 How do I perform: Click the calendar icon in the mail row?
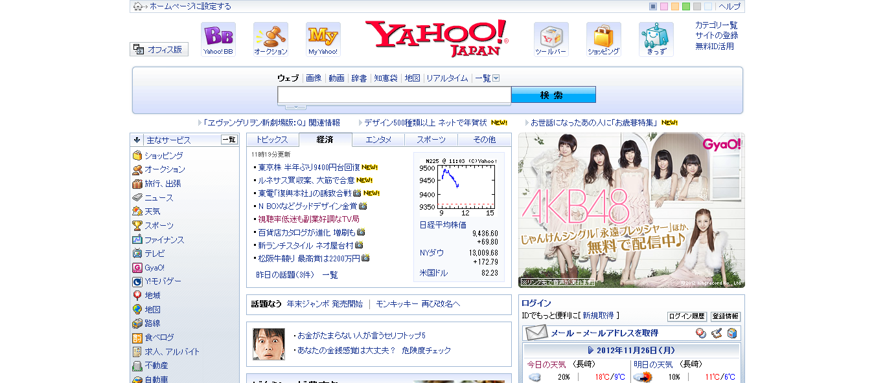tap(701, 333)
